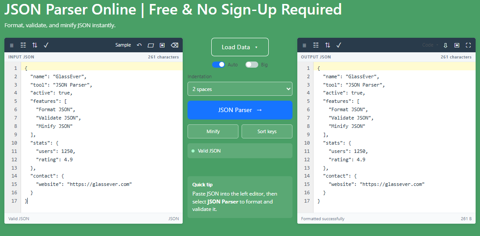This screenshot has width=480, height=236.
Task: Click the "active": true line in input editor
Action: (x=51, y=93)
